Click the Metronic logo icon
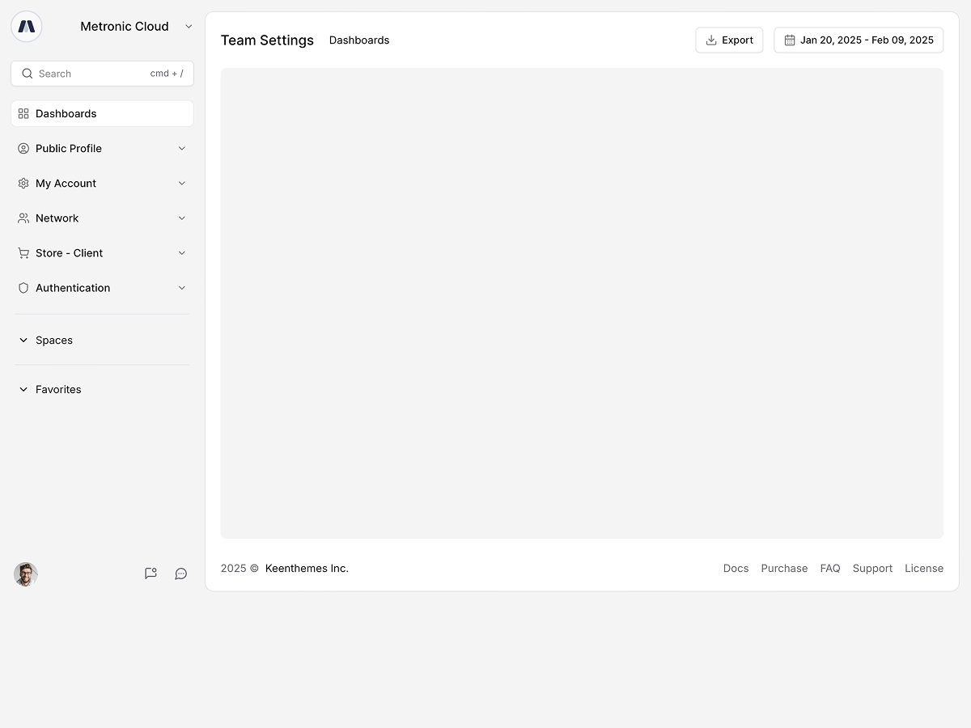The height and width of the screenshot is (728, 971). [x=27, y=27]
